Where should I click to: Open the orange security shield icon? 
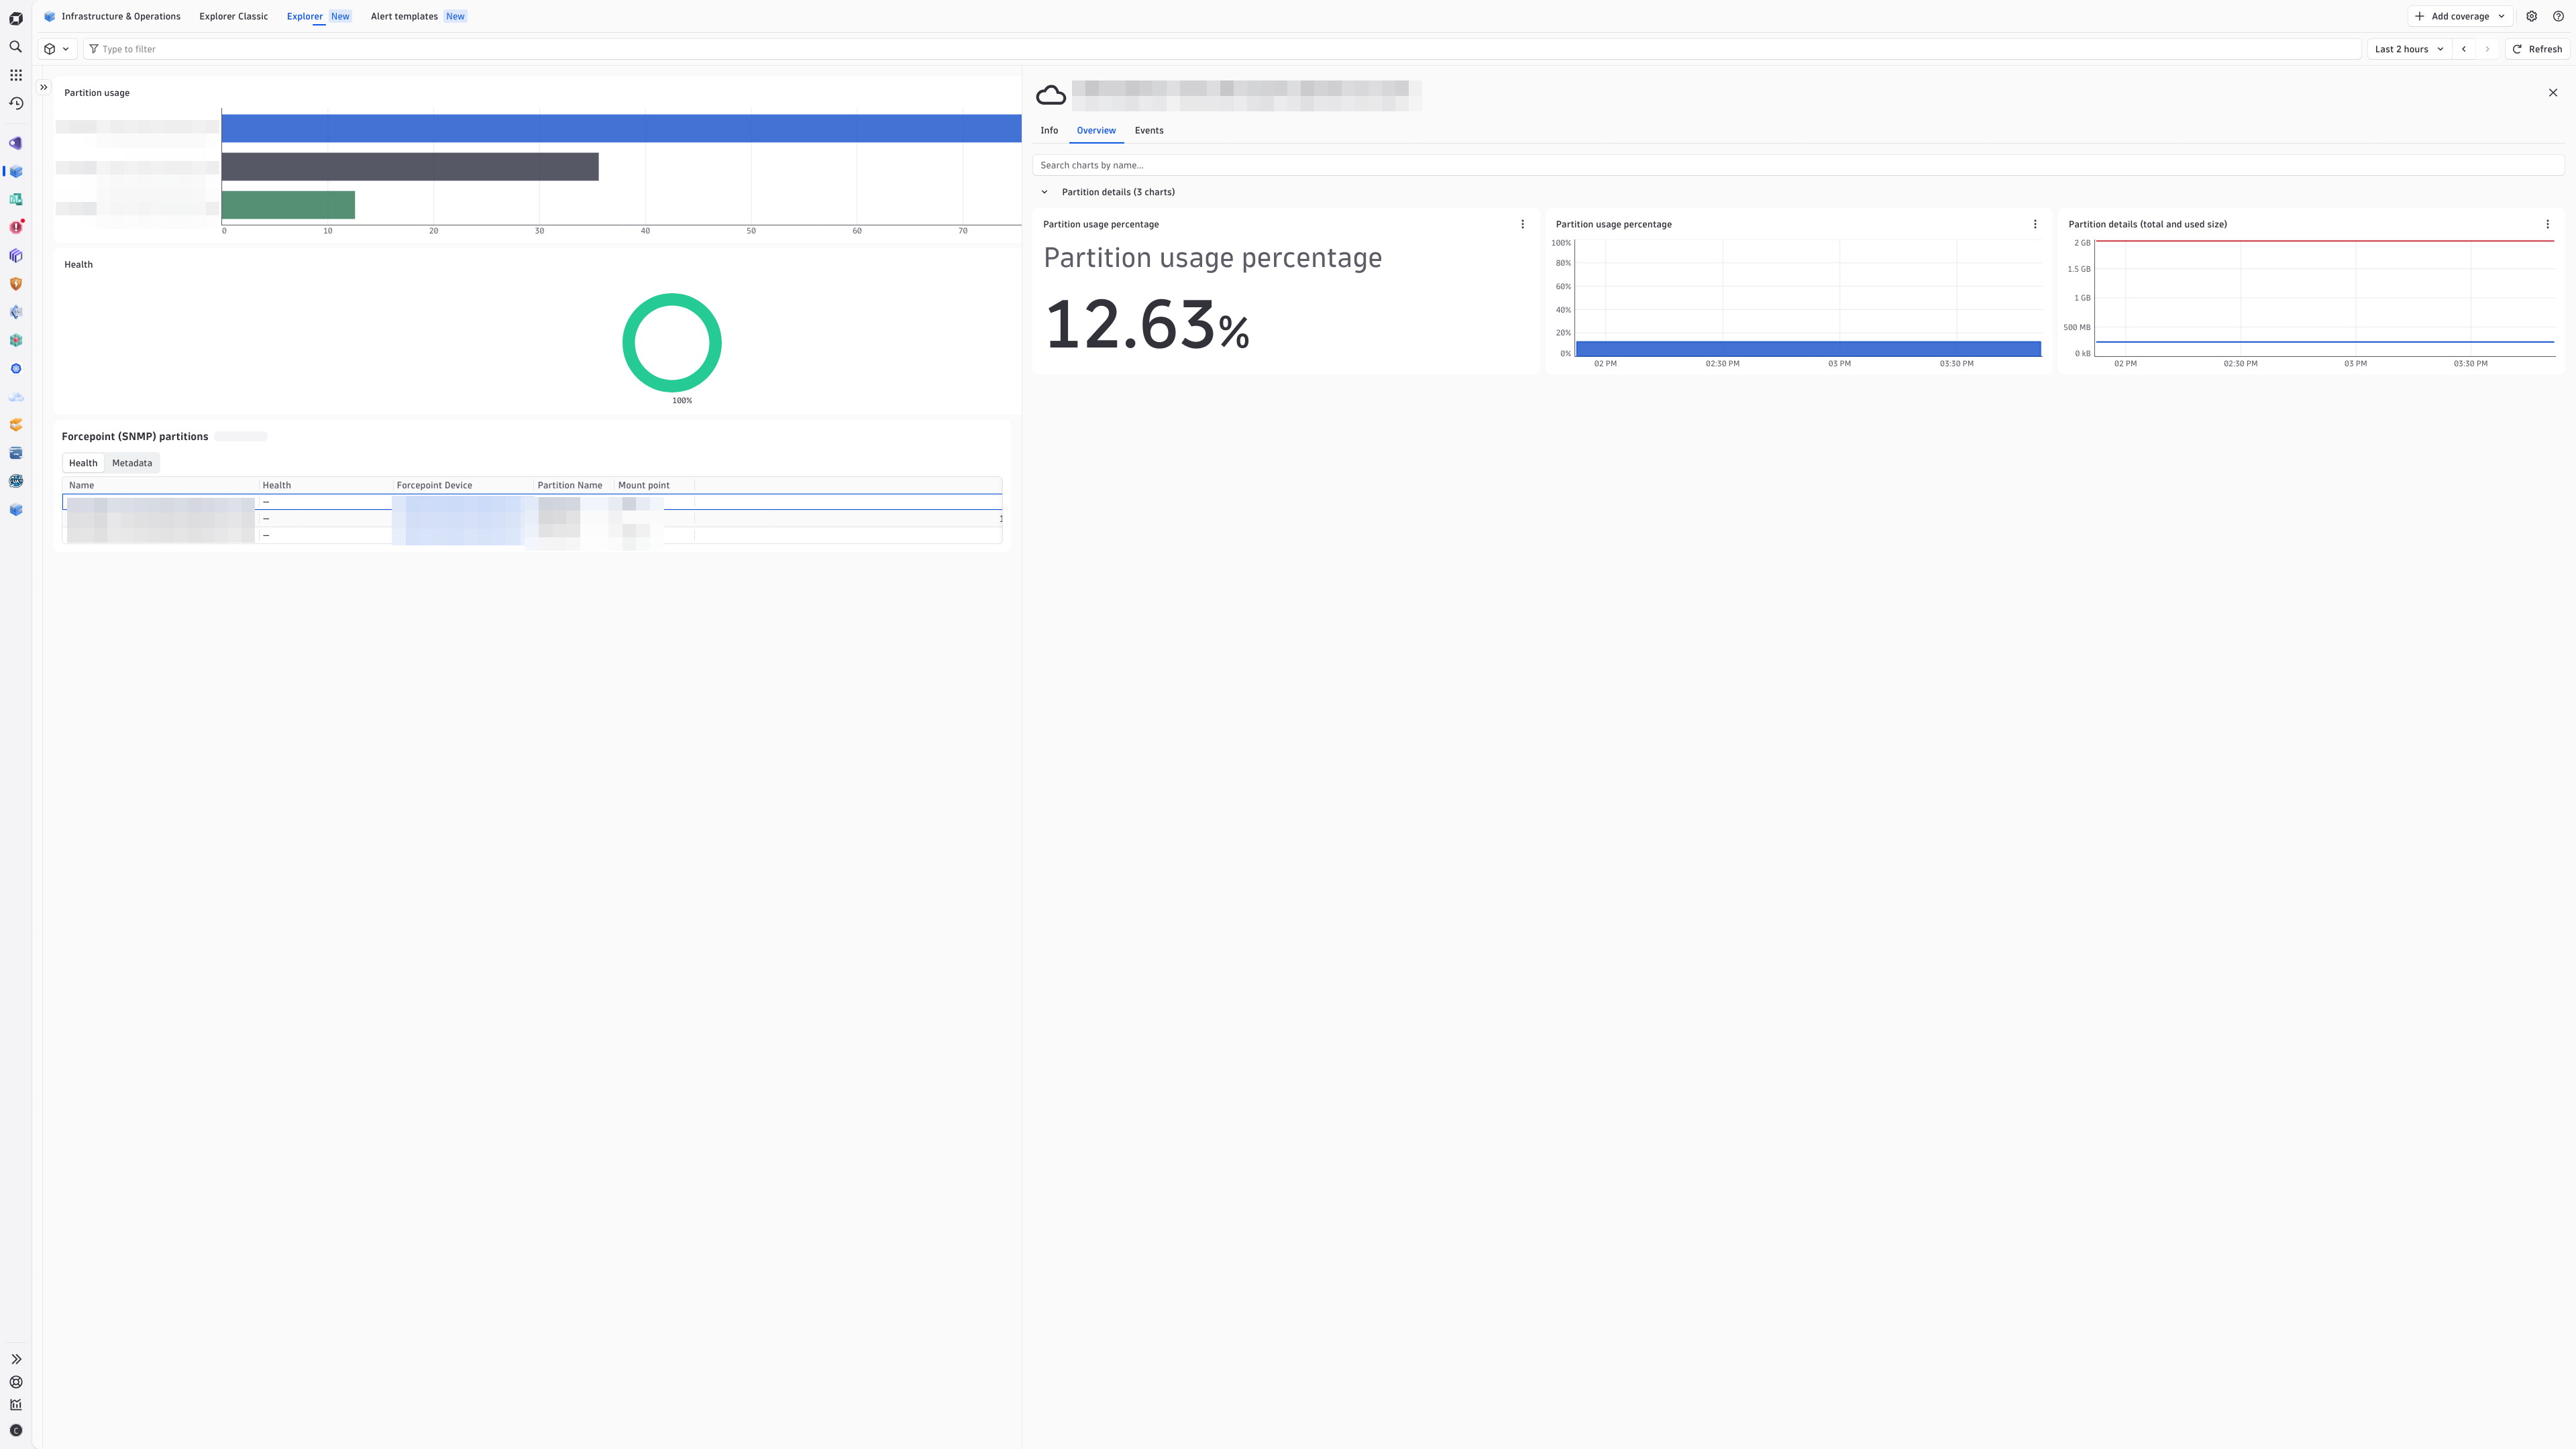pyautogui.click(x=16, y=284)
